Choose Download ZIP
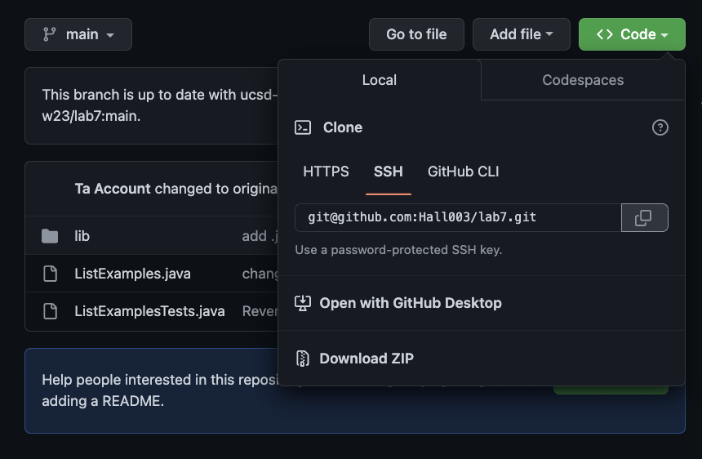Viewport: 702px width, 459px height. click(482, 359)
